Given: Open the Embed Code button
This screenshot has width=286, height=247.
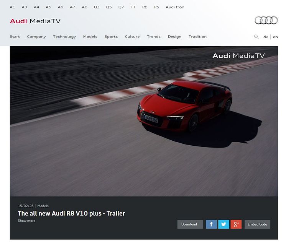Looking at the screenshot, I should [x=257, y=224].
